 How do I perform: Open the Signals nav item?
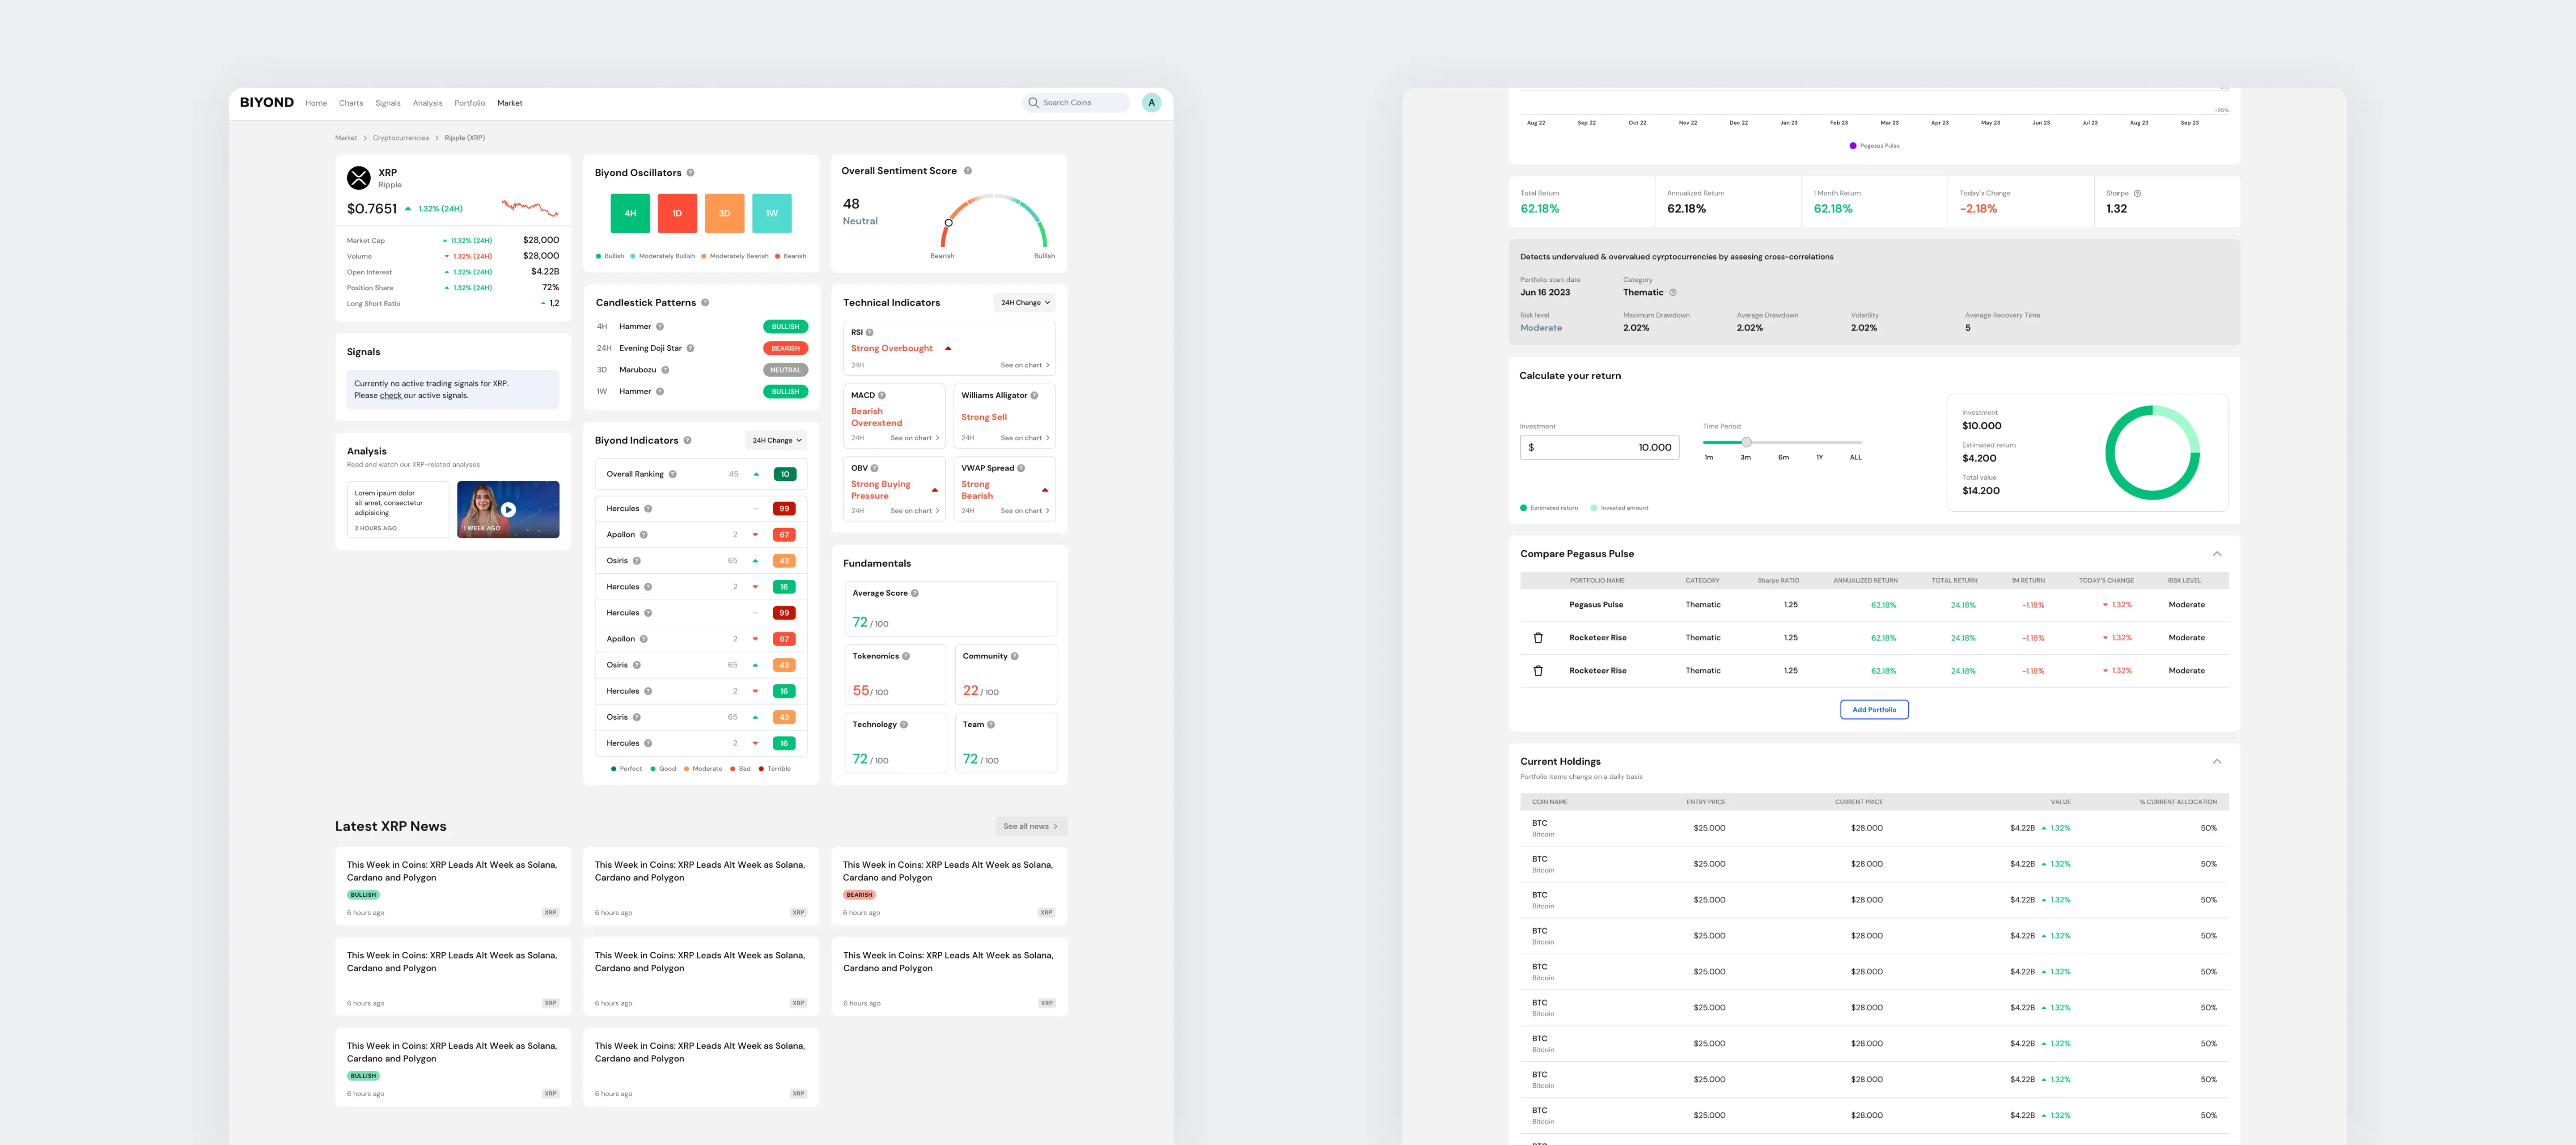(388, 103)
